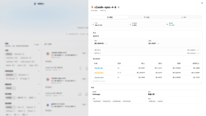
Task: Click the 倍率 column header
Action: coord(119,64)
